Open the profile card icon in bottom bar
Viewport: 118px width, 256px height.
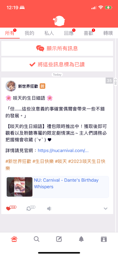pos(104,239)
